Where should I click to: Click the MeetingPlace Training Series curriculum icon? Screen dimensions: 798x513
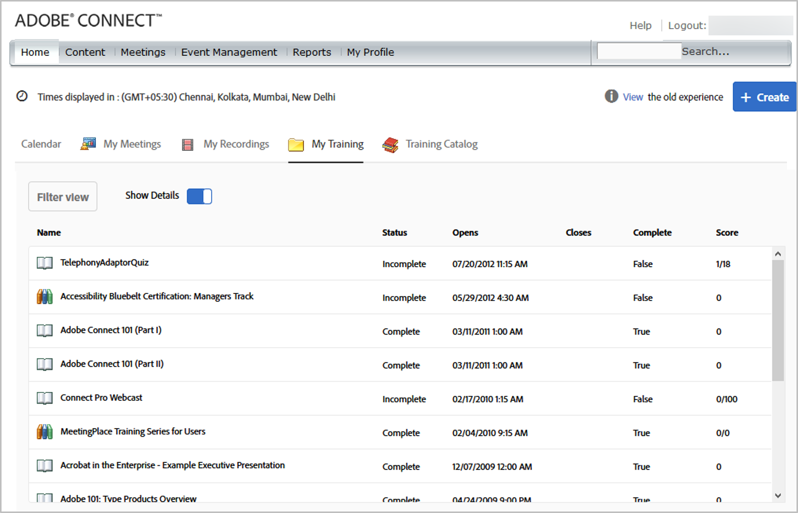[x=45, y=432]
